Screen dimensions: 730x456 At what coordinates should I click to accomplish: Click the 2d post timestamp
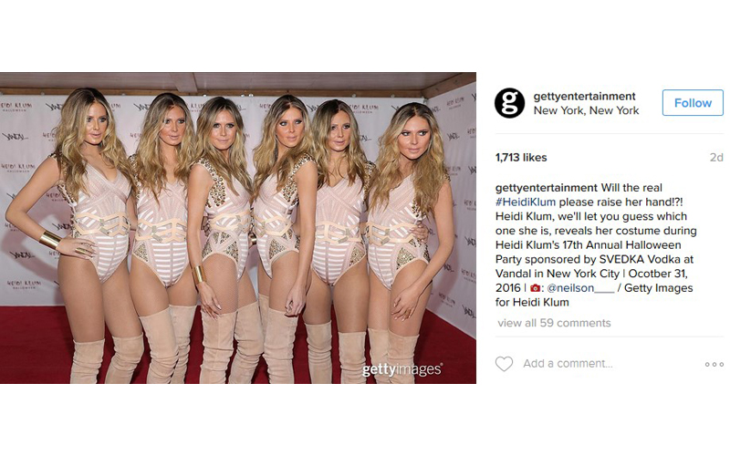(716, 158)
